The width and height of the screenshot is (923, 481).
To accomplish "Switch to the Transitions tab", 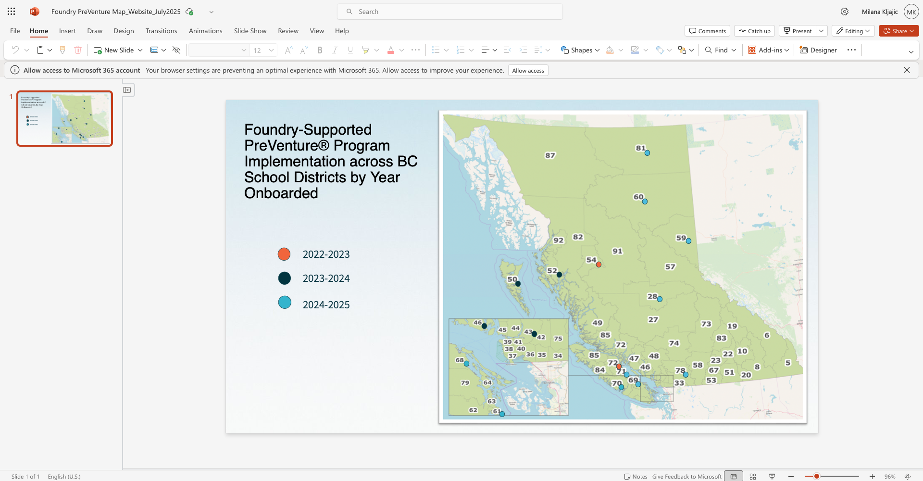I will [x=161, y=31].
